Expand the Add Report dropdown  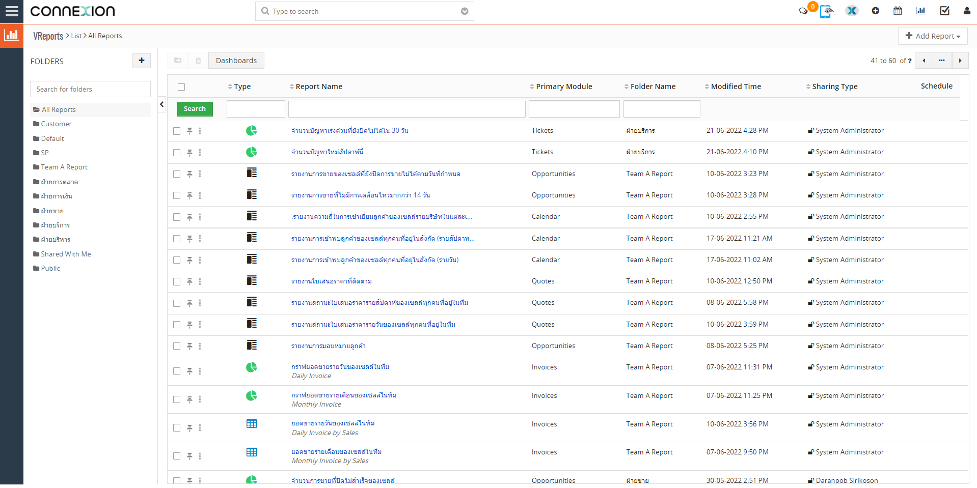coord(932,36)
